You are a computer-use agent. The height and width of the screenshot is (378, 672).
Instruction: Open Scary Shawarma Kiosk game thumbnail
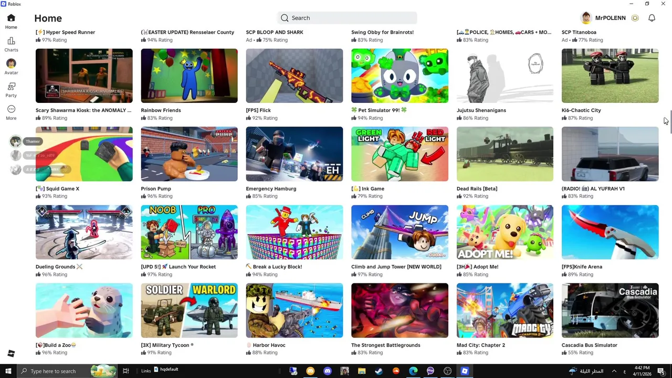(x=84, y=76)
